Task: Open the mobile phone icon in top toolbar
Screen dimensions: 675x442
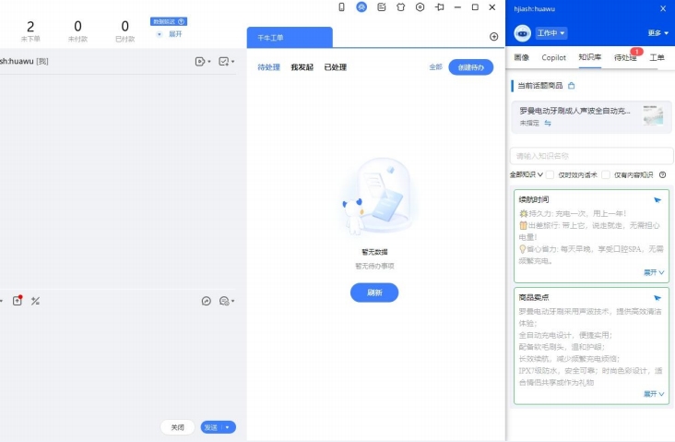Action: (341, 6)
